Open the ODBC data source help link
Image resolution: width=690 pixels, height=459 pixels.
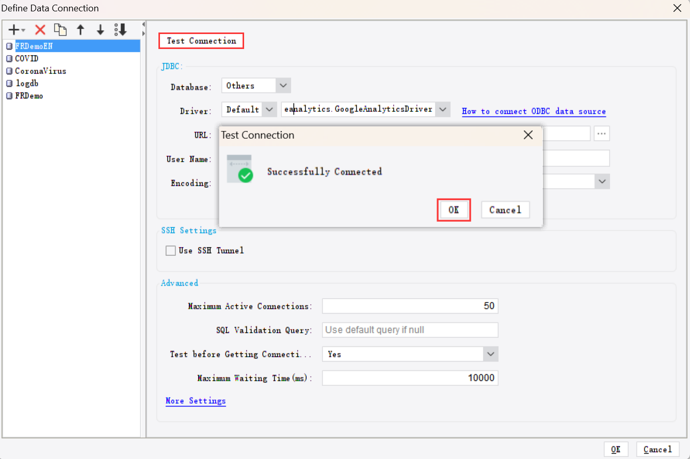coord(534,111)
